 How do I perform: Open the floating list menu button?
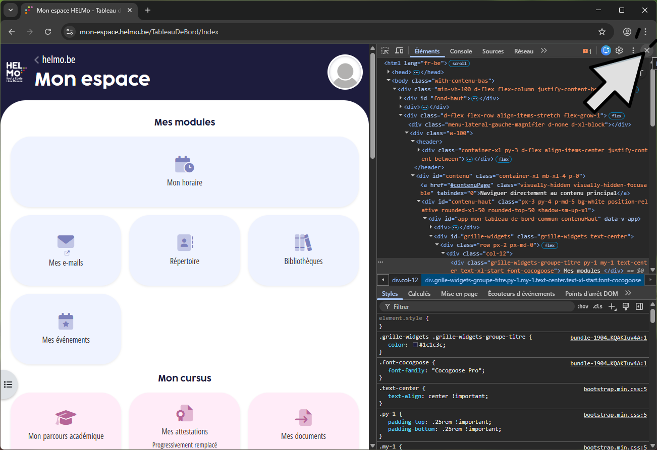click(x=8, y=384)
